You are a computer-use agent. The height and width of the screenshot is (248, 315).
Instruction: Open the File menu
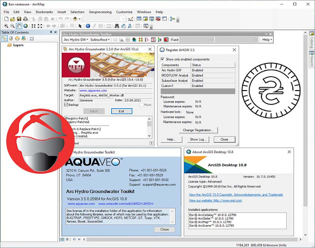(6, 12)
